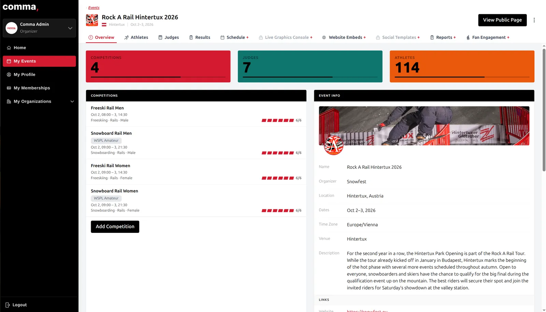Image resolution: width=546 pixels, height=312 pixels.
Task: Click the Snowfest organizer name
Action: [356, 182]
